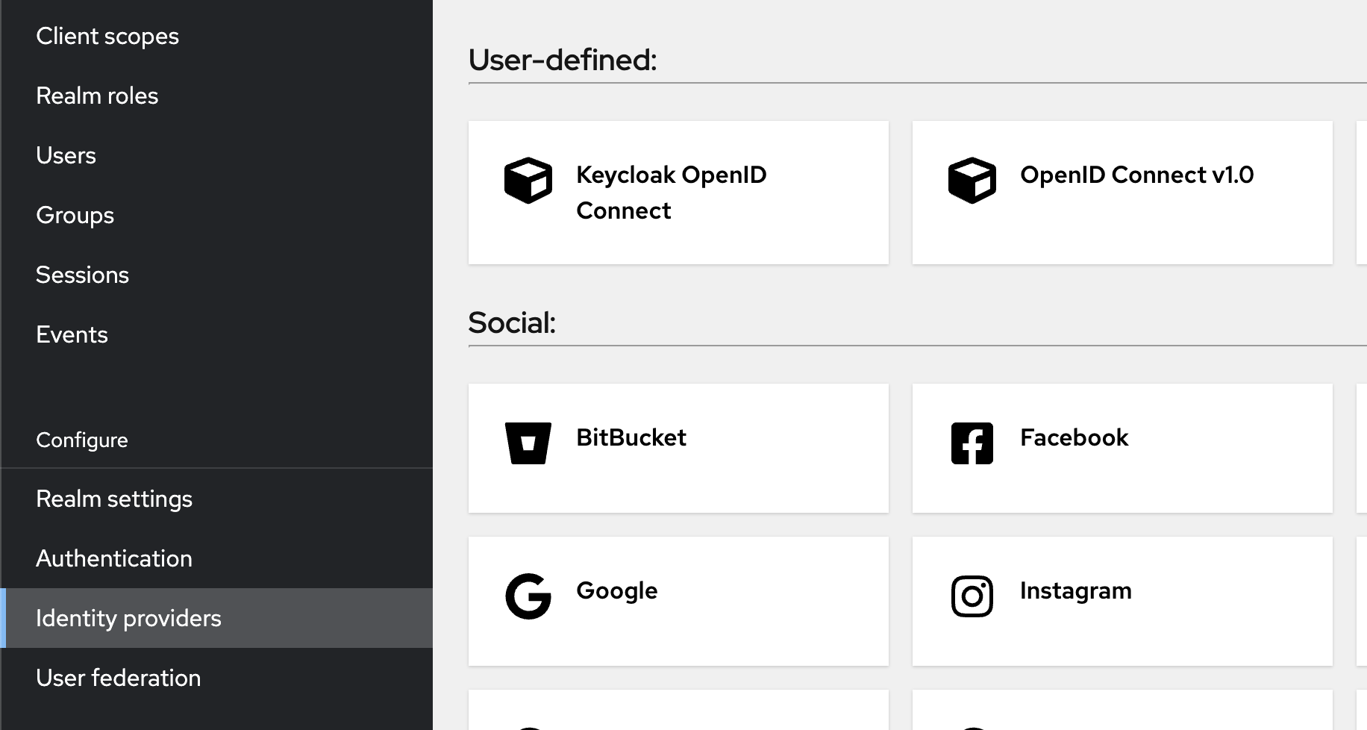Click the Facebook logo icon
This screenshot has height=730, width=1367.
[x=972, y=443]
